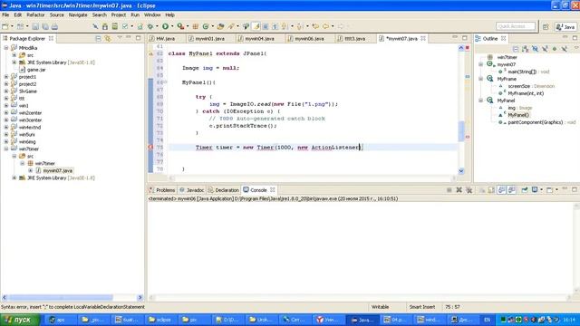Click the Java perspective button
Viewport: 580px width, 326px height.
[x=565, y=26]
